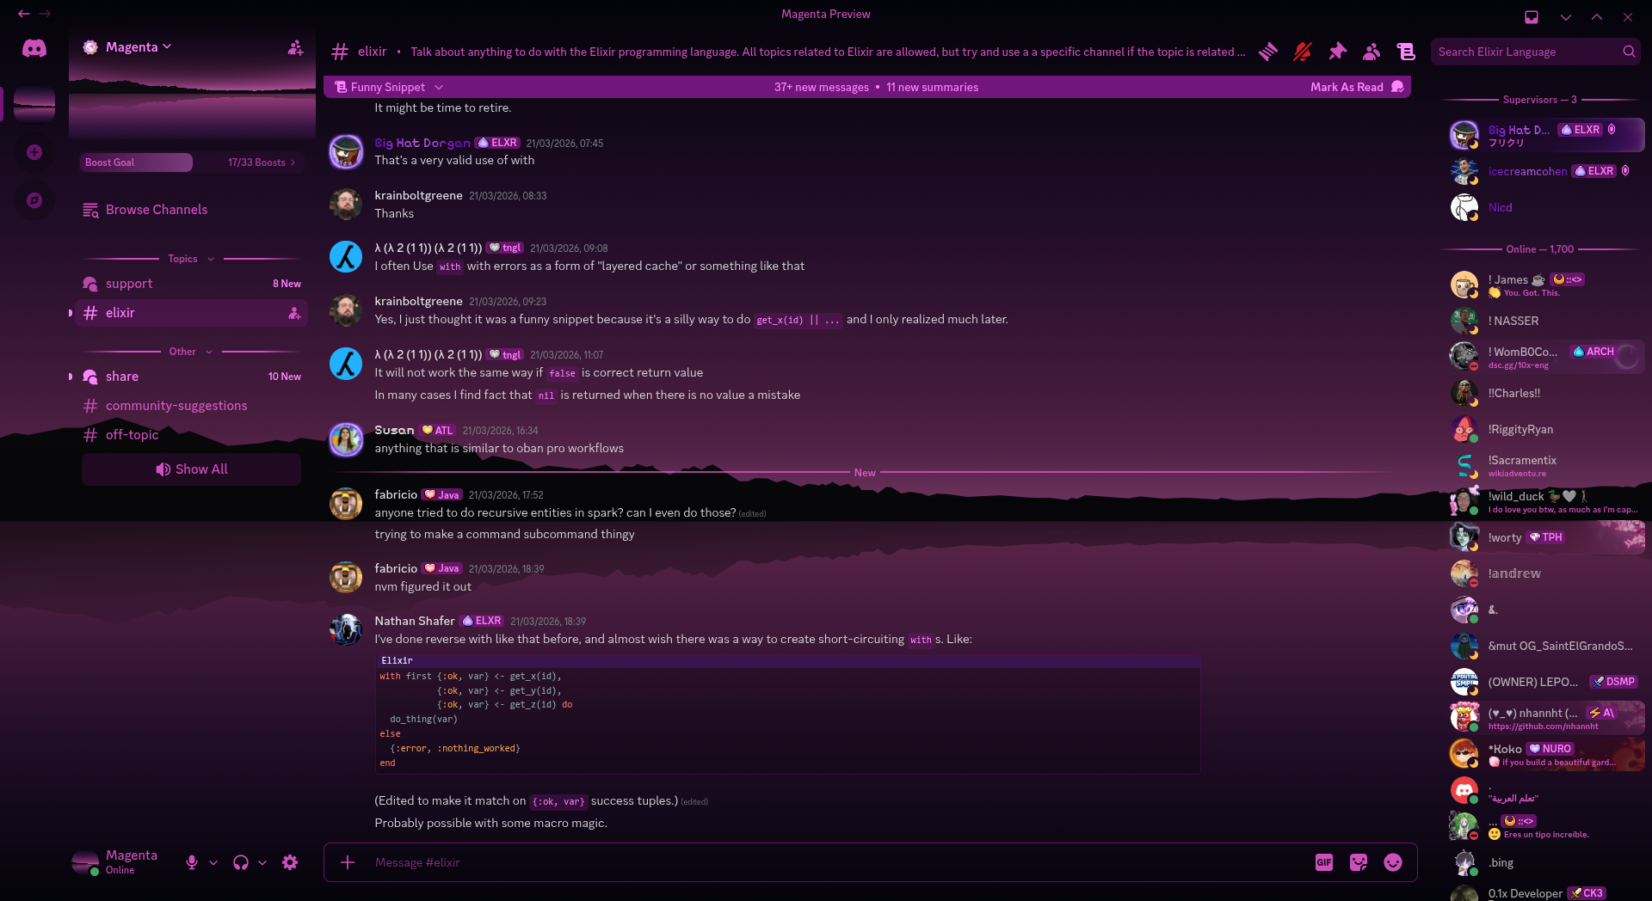The width and height of the screenshot is (1652, 901).
Task: Open the 11 new summaries link
Action: [932, 87]
